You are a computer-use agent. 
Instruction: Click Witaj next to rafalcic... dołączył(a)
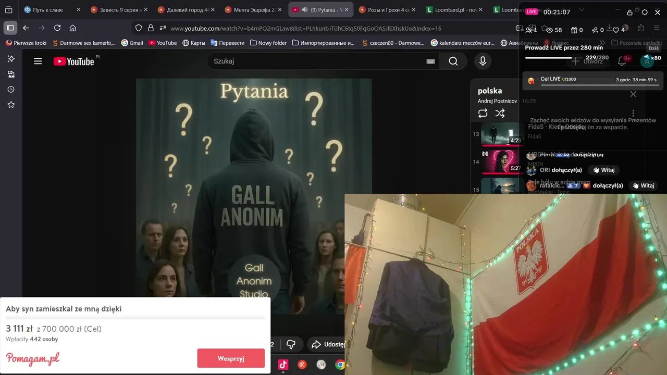pyautogui.click(x=643, y=185)
